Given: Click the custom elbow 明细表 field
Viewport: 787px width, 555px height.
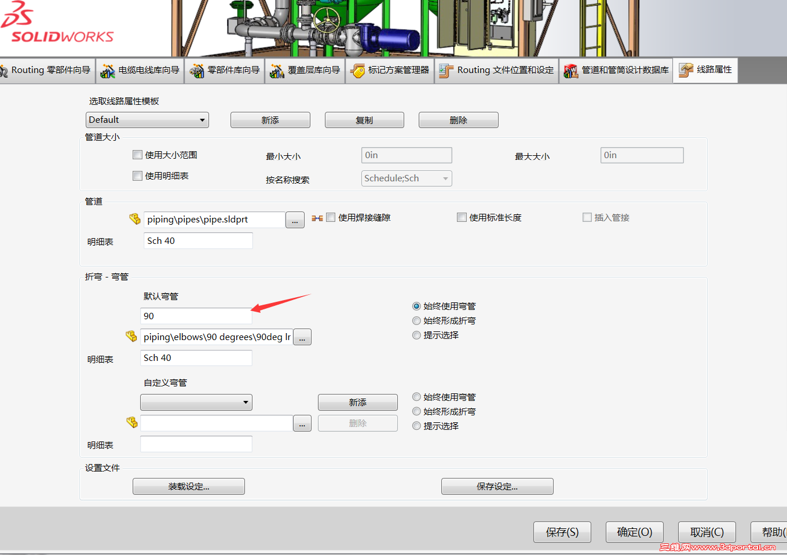Looking at the screenshot, I should click(196, 444).
